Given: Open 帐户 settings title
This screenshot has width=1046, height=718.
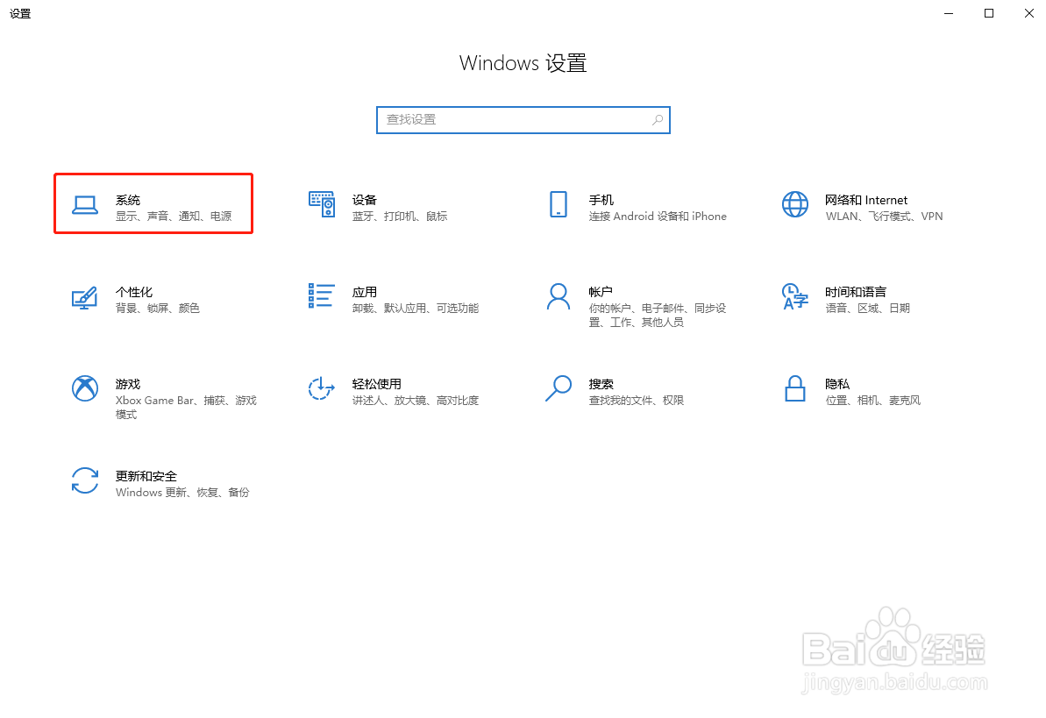Looking at the screenshot, I should pos(601,292).
